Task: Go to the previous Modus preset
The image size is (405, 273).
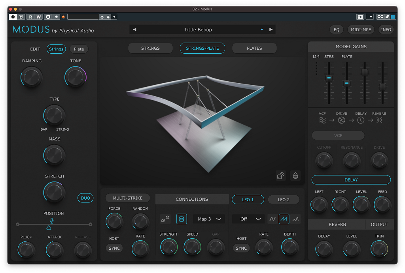Action: pos(134,29)
